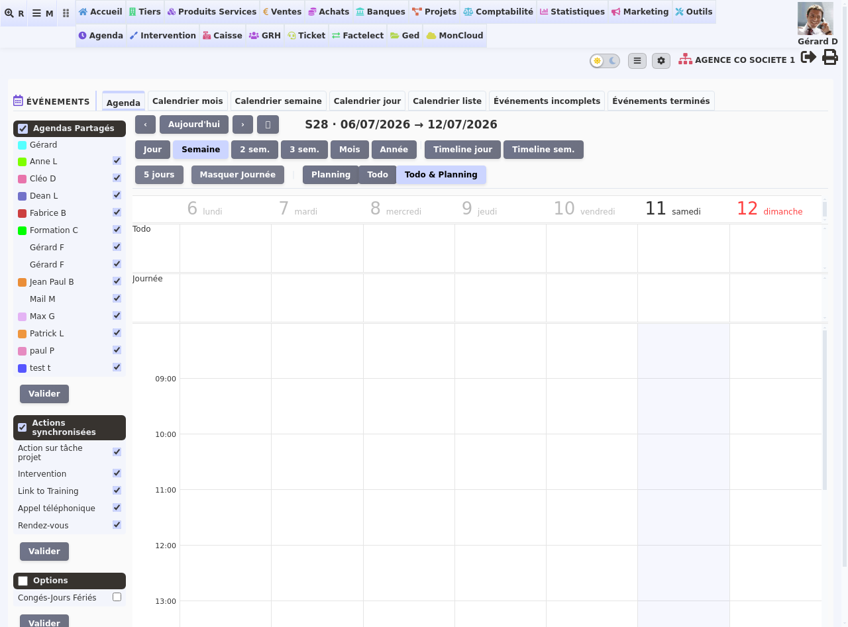Click the calendar grid vertical scrollbar
The height and width of the screenshot is (627, 848).
tap(825, 409)
